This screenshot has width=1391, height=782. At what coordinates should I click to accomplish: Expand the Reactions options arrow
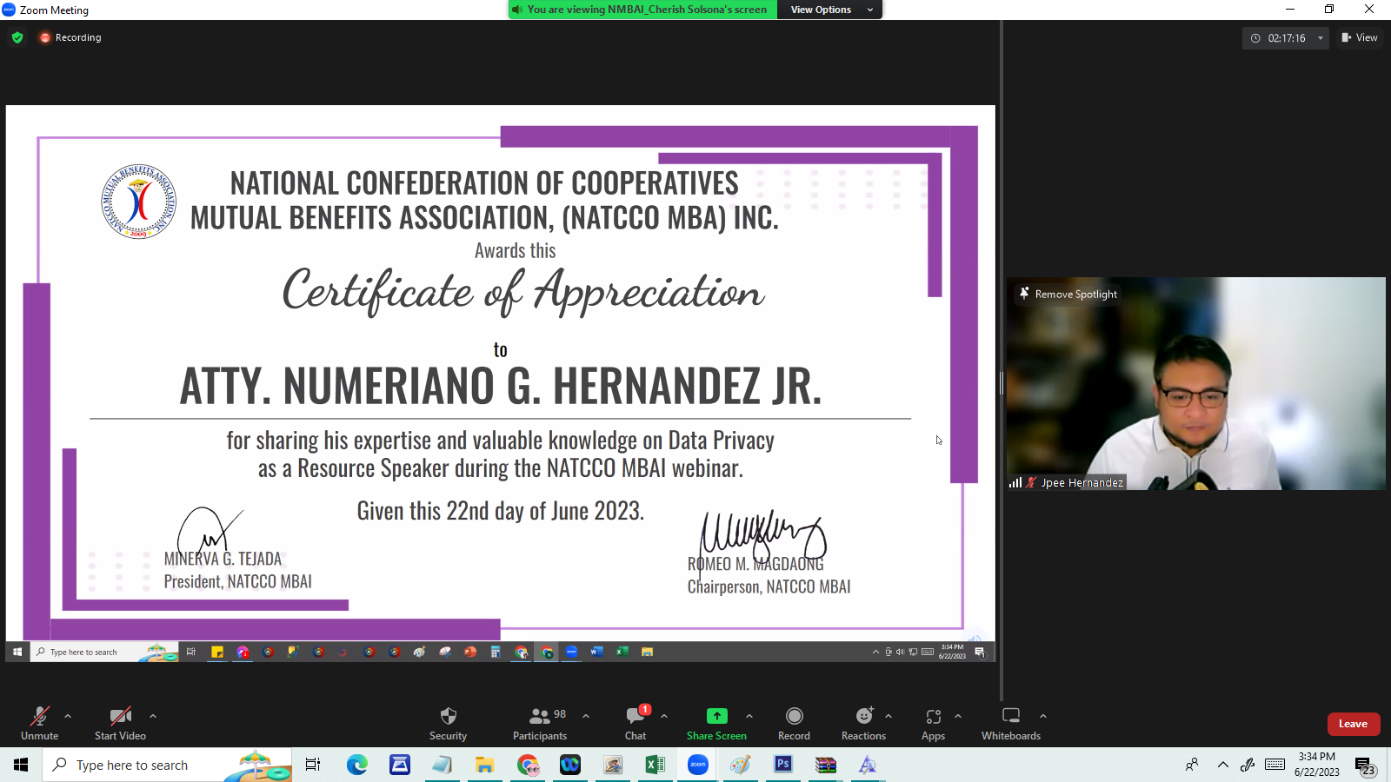(x=889, y=716)
